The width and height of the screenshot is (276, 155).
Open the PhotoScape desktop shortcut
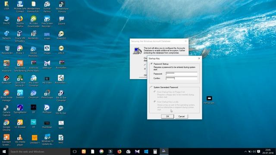47,94
